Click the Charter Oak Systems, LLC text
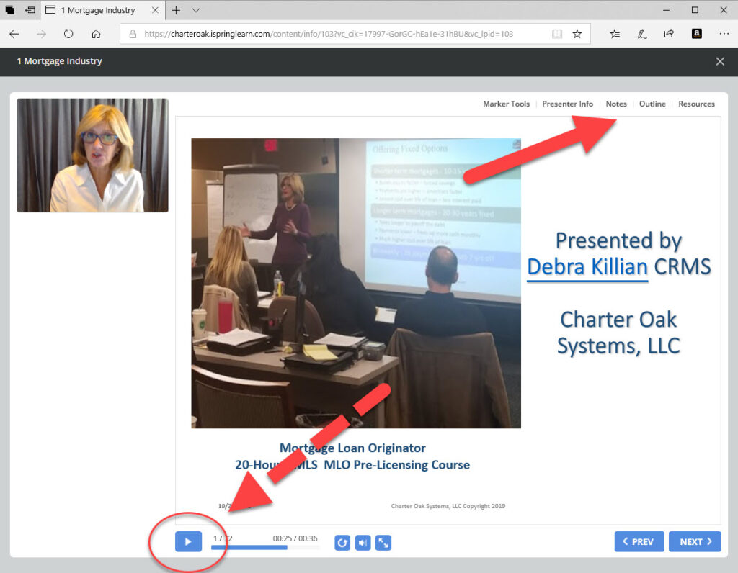This screenshot has height=573, width=738. tap(618, 333)
